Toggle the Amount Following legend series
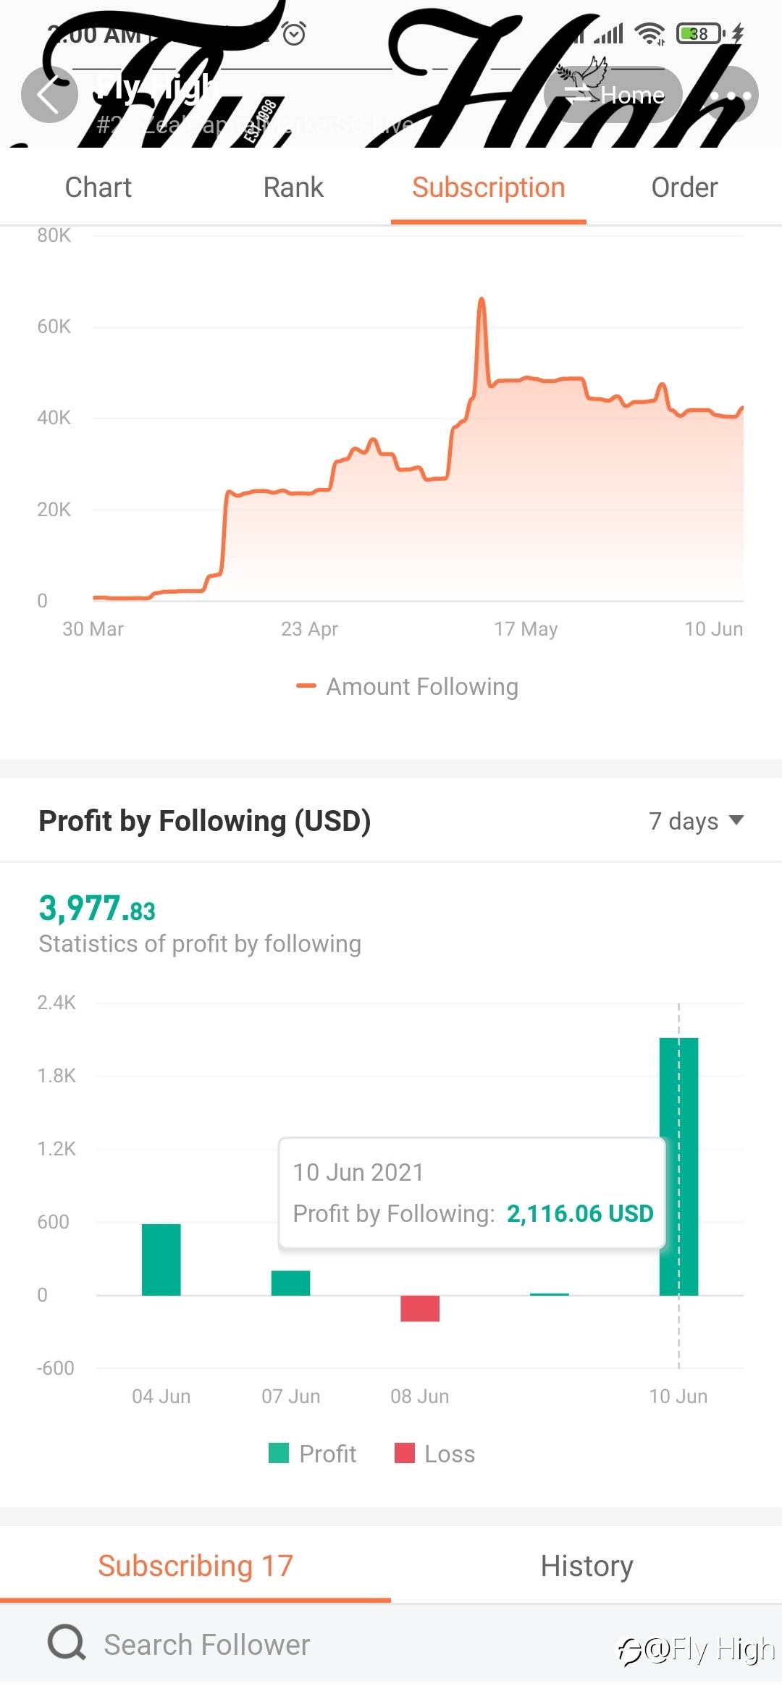The height and width of the screenshot is (1694, 782). [408, 686]
